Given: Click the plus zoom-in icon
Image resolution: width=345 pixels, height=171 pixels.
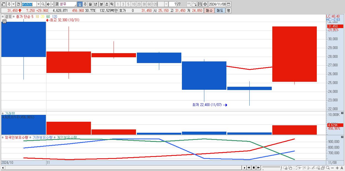Looking at the screenshot, I should [x=337, y=168].
